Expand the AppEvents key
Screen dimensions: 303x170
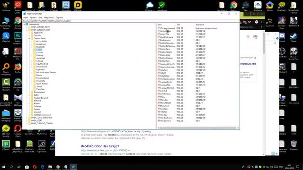coord(29,33)
